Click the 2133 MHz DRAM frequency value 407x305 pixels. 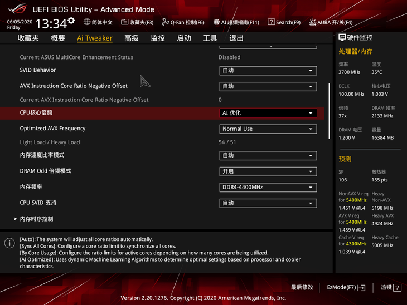pyautogui.click(x=382, y=116)
